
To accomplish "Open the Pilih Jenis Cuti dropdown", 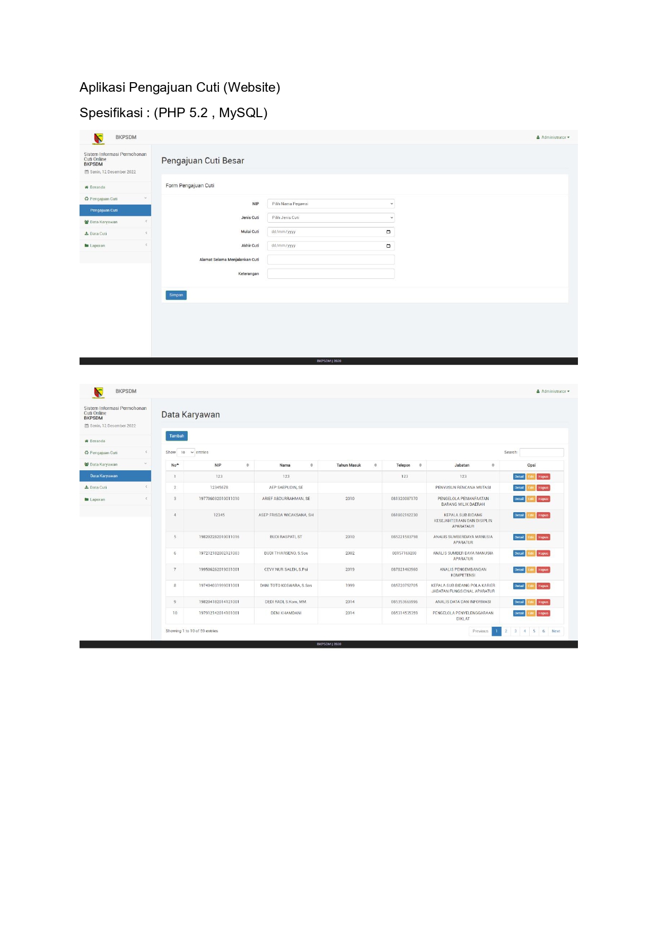I will [331, 218].
